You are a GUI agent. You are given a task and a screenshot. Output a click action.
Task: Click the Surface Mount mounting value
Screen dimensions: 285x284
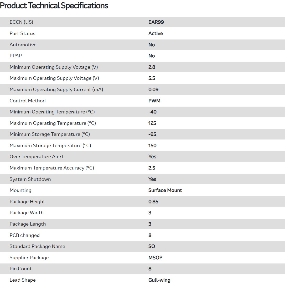165,190
